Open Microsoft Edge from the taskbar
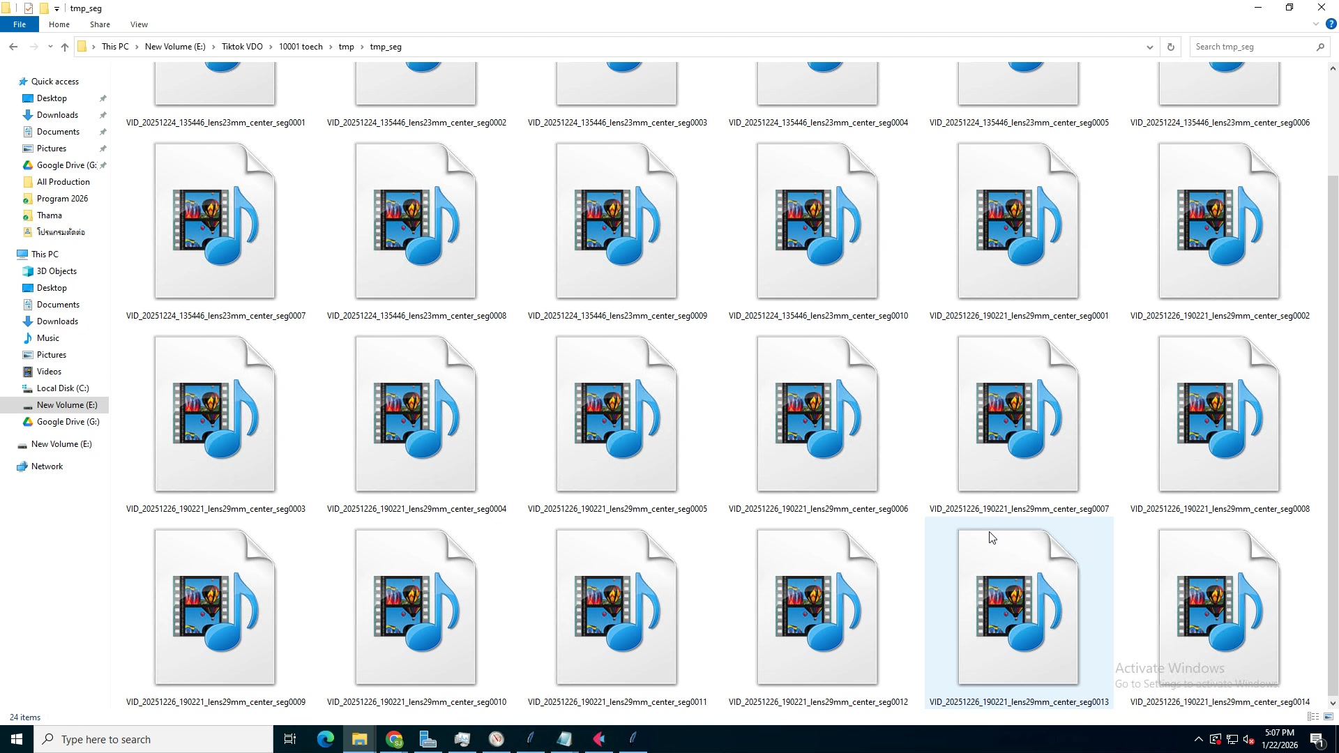Screen dimensions: 1339x753 (x=325, y=739)
